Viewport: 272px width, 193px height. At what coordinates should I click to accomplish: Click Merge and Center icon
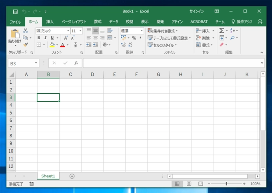[110, 38]
